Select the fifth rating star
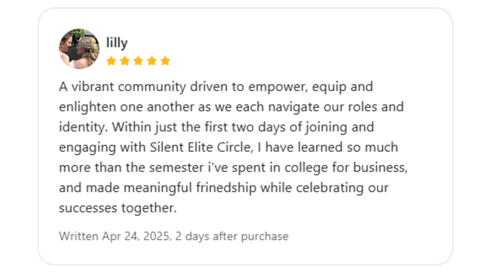This screenshot has height=278, width=495. point(165,61)
